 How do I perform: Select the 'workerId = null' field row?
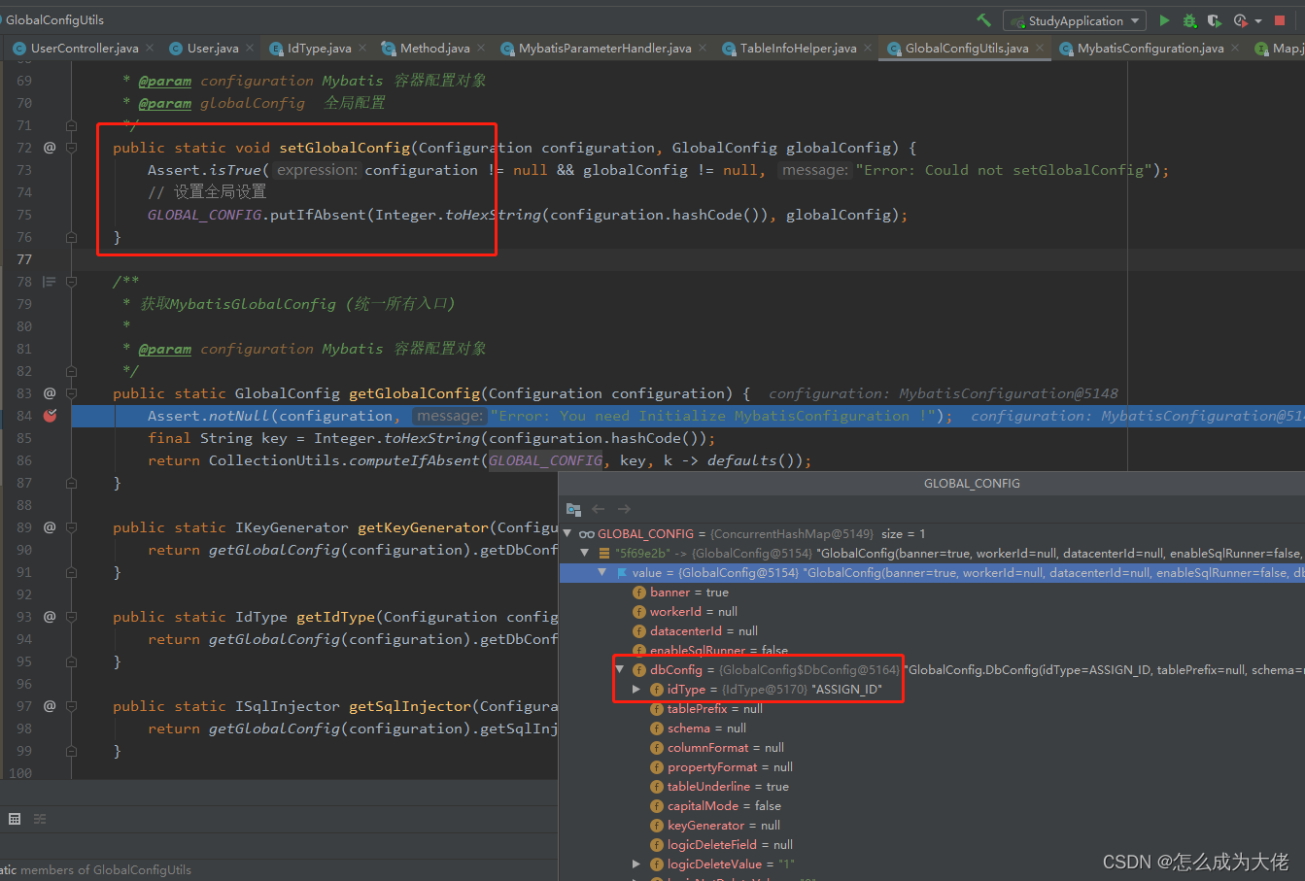point(932,611)
